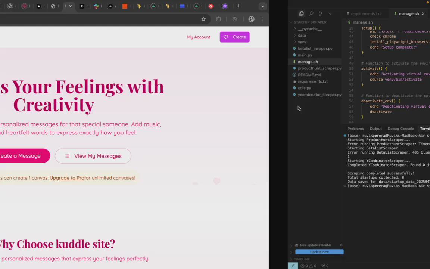
Task: Click manage.sh breadcrumb above the code
Action: 362,22
